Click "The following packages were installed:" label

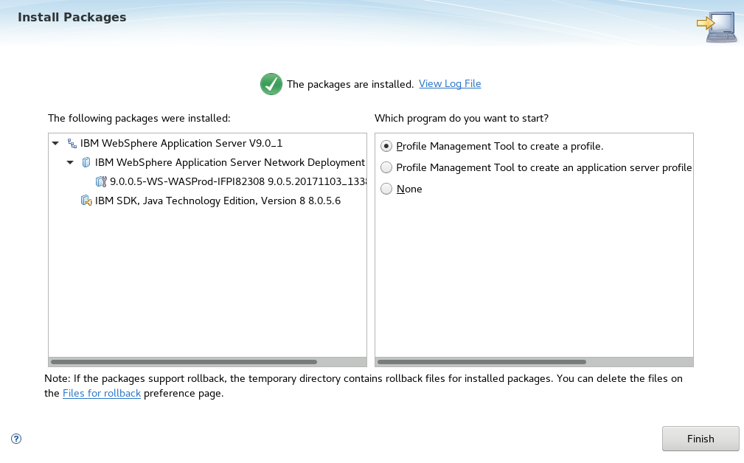[139, 118]
